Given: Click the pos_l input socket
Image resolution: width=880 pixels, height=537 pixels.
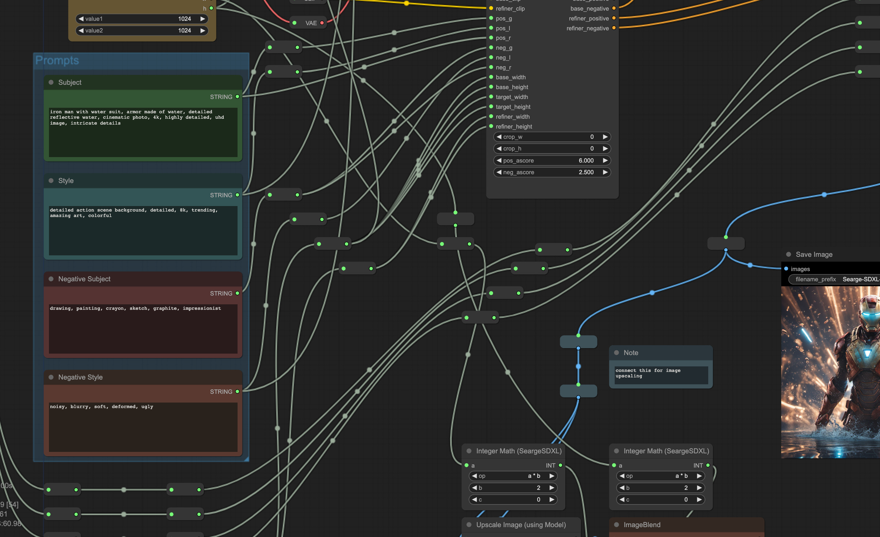Looking at the screenshot, I should (491, 28).
